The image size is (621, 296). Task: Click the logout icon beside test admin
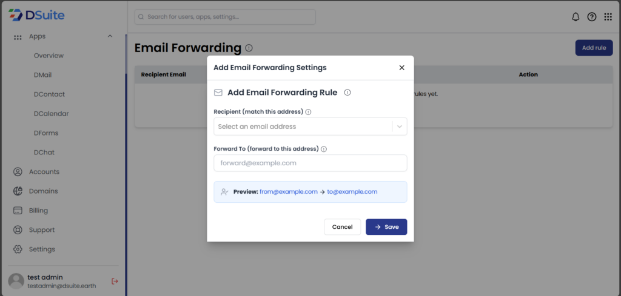(x=115, y=281)
